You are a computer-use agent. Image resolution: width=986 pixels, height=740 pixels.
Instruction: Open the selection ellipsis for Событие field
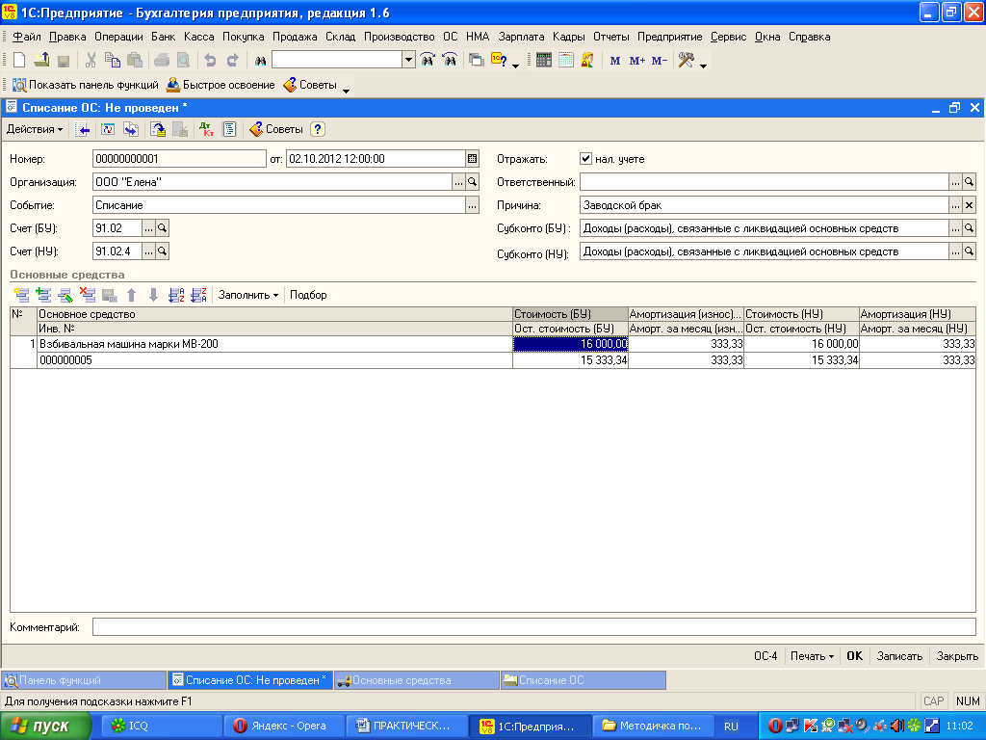coord(472,205)
